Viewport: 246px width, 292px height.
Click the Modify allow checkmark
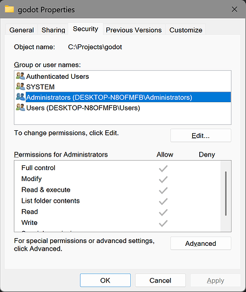coord(163,179)
